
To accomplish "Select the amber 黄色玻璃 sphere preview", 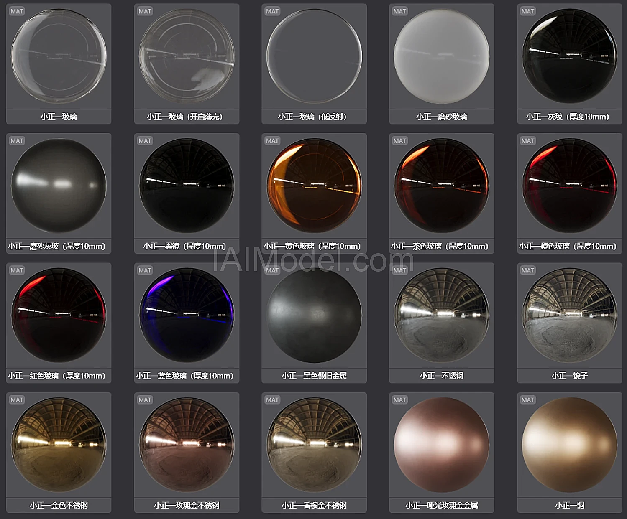I will [314, 186].
